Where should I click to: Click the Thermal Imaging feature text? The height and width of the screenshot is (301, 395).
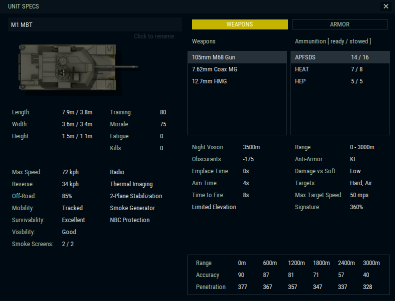tap(131, 184)
